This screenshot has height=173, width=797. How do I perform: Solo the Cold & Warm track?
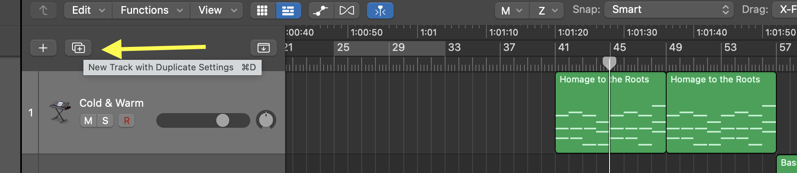105,120
